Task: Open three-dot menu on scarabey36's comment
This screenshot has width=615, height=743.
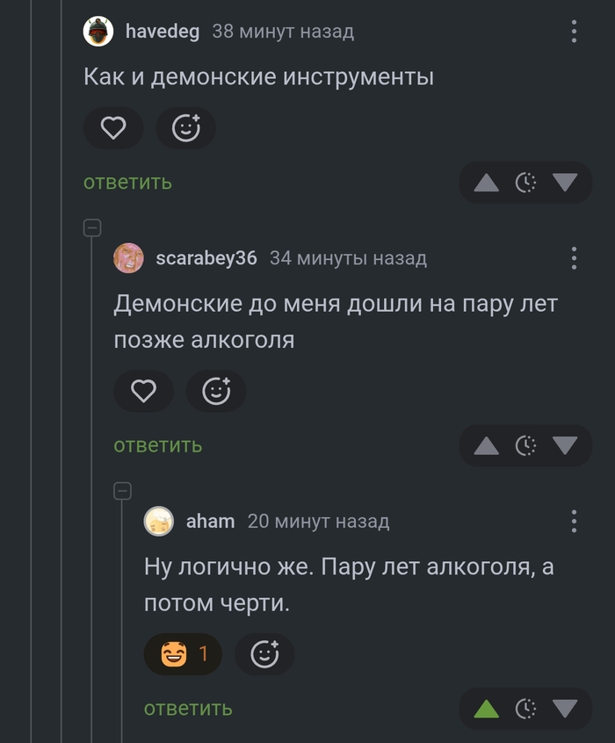Action: pos(574,258)
